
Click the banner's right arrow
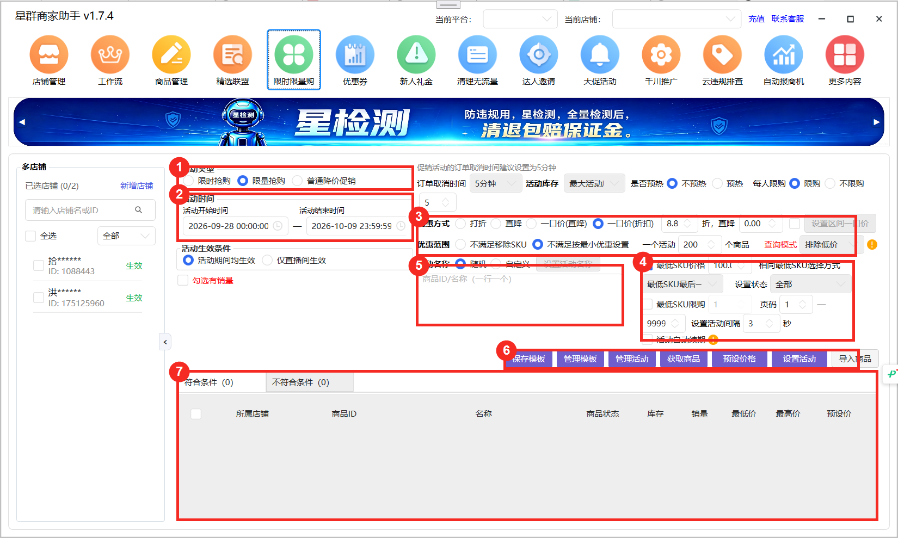(x=876, y=122)
